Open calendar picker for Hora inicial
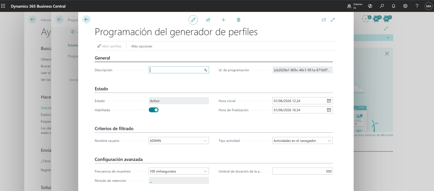Screen dimensions: 434x191 329,101
